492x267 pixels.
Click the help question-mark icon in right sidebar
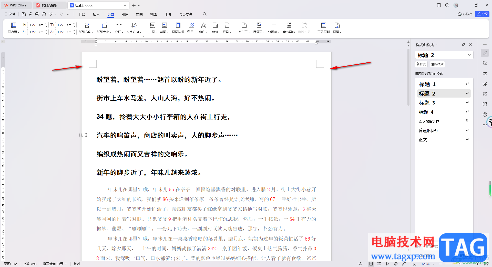pyautogui.click(x=485, y=115)
